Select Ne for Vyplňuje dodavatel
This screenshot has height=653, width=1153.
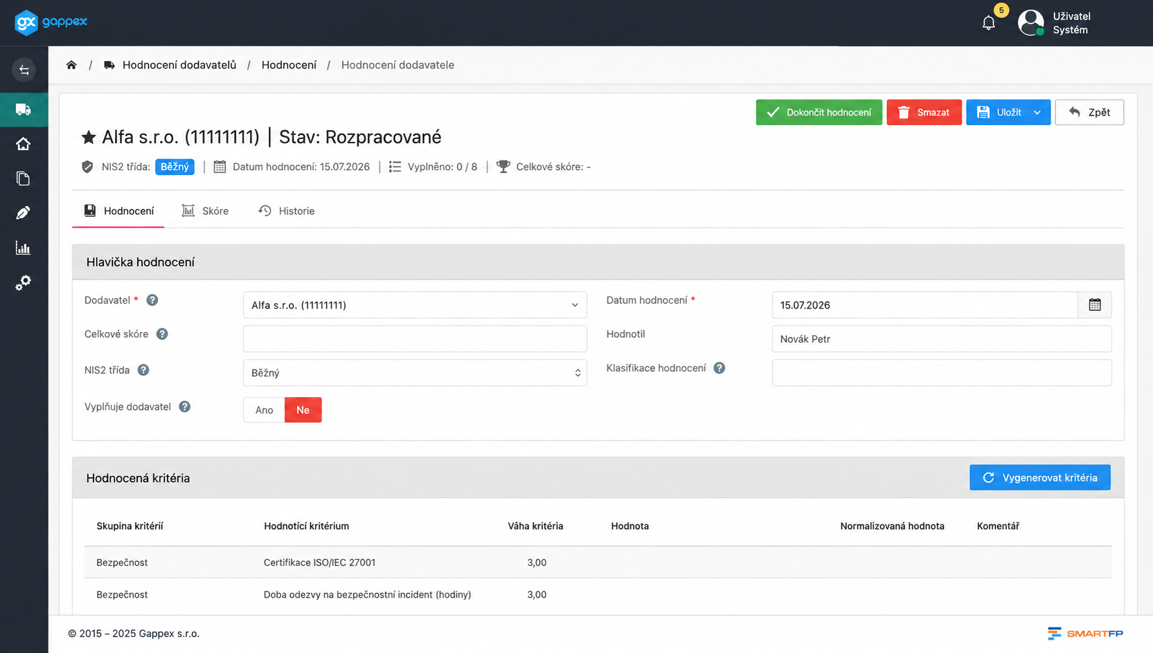click(303, 410)
